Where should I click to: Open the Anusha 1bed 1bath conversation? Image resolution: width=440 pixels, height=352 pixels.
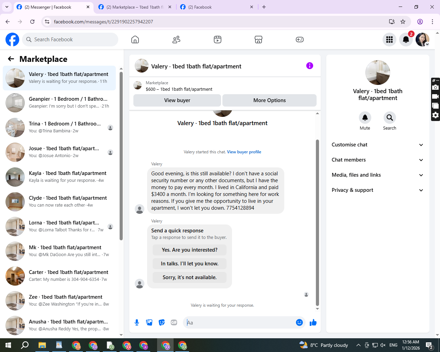pos(59,326)
